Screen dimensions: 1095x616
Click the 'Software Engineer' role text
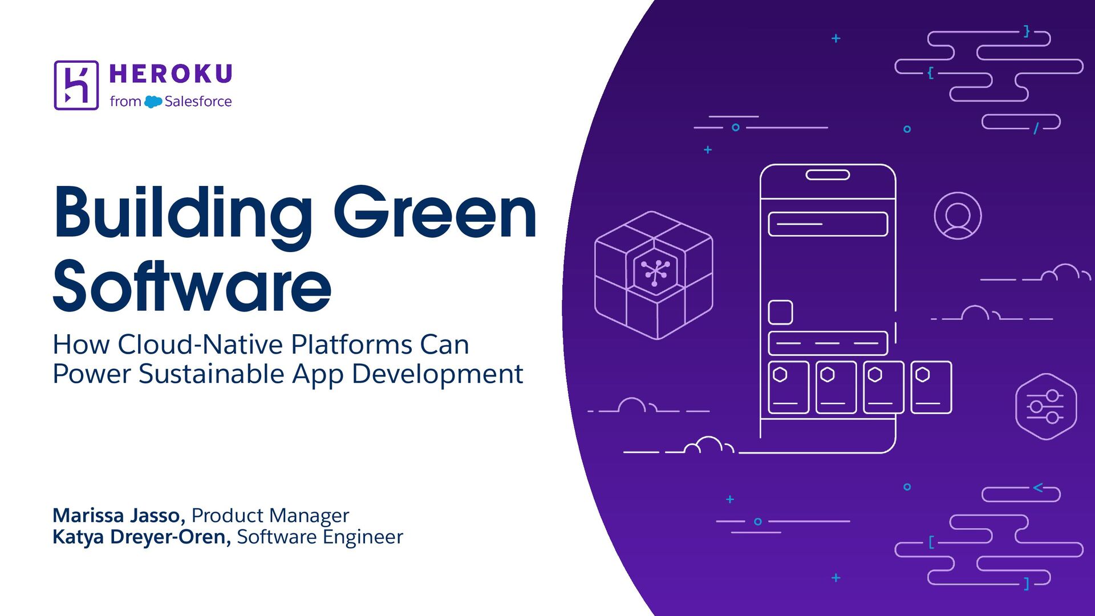[320, 537]
